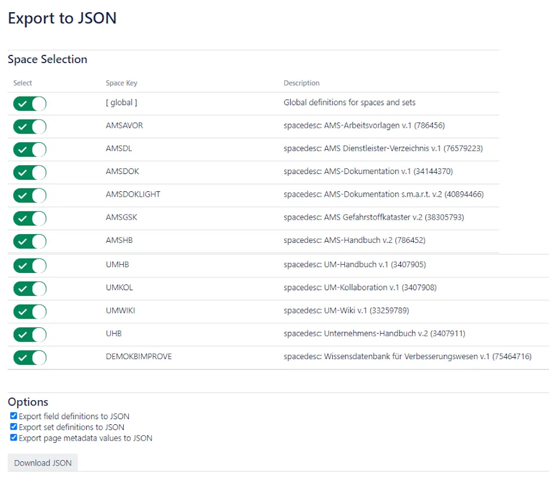The image size is (549, 492).
Task: Click the Wissensdatenbank für Verbesserungswesen description
Action: click(407, 357)
